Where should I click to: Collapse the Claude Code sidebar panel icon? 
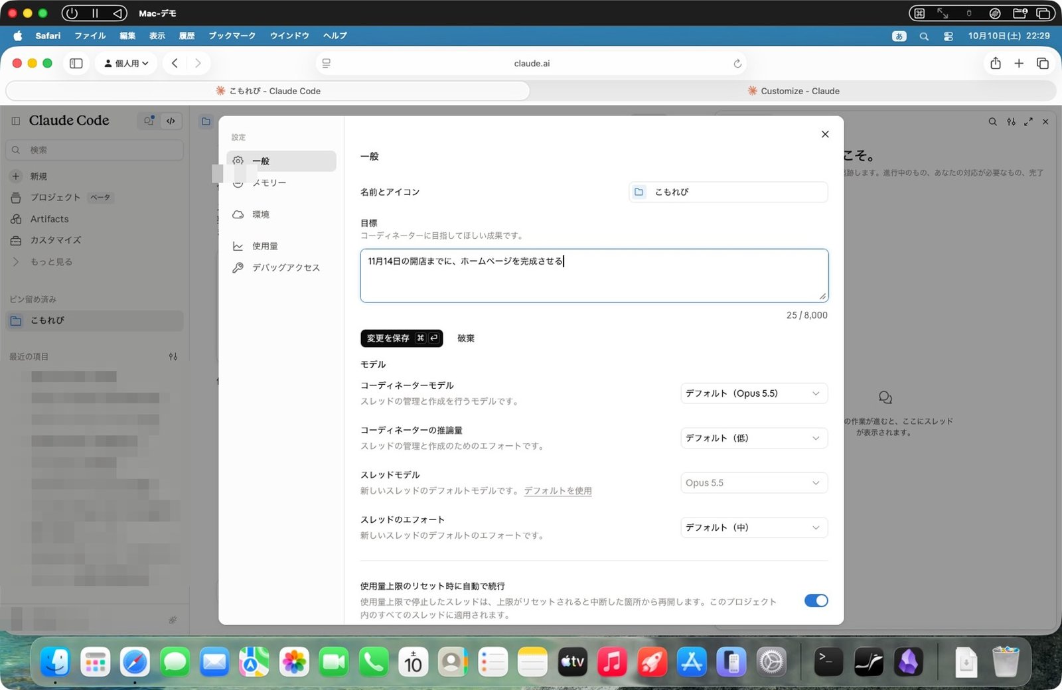coord(16,121)
